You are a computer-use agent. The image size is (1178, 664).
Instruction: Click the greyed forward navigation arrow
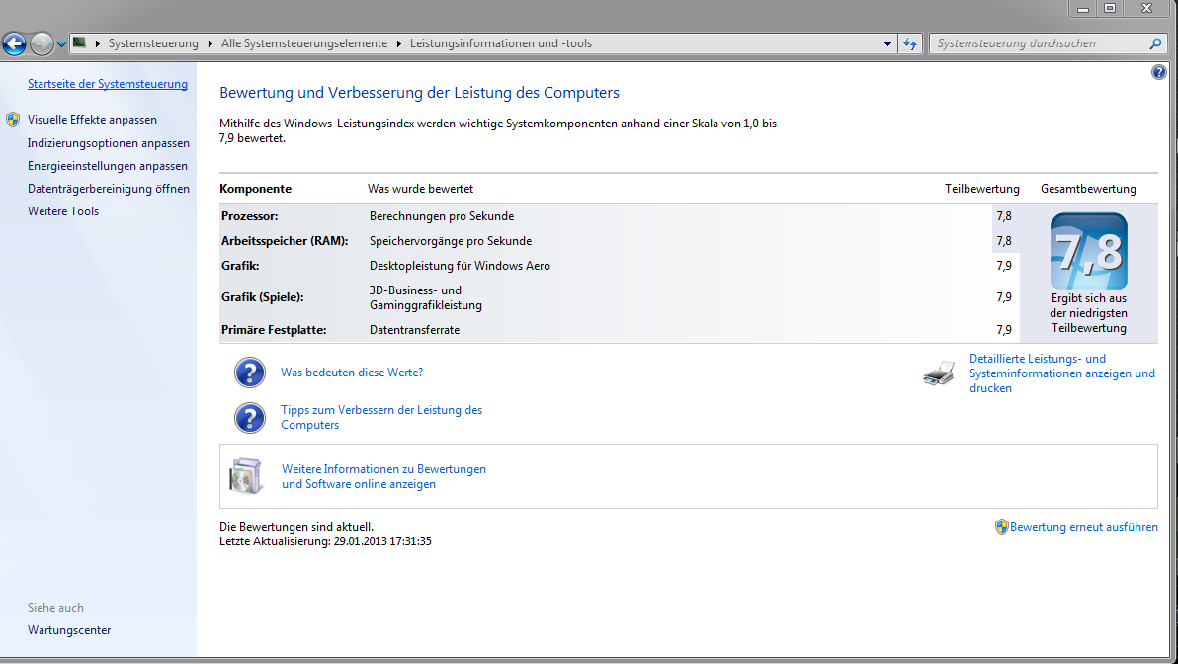click(x=42, y=43)
